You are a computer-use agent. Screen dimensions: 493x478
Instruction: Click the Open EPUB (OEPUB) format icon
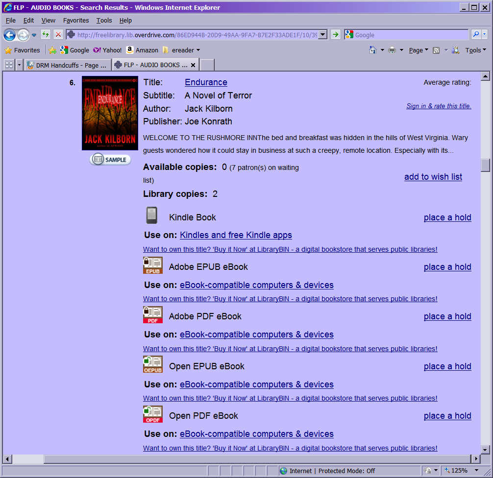153,364
